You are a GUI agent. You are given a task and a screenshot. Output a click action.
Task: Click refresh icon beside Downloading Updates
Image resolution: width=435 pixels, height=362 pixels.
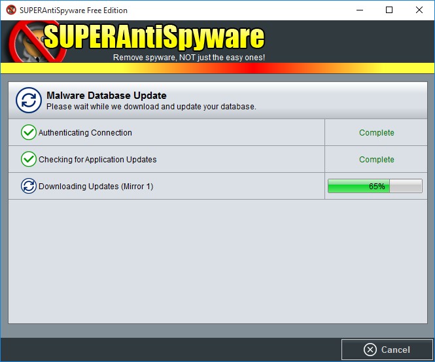(x=29, y=186)
